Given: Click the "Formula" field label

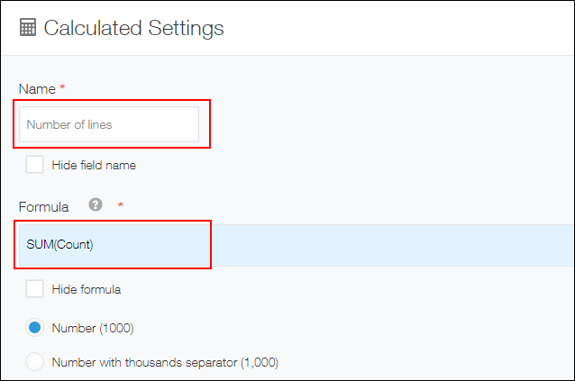Looking at the screenshot, I should coord(43,206).
